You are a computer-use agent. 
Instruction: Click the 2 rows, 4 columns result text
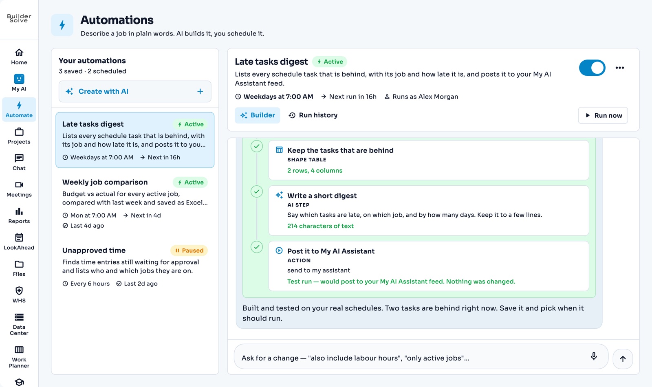[315, 171]
